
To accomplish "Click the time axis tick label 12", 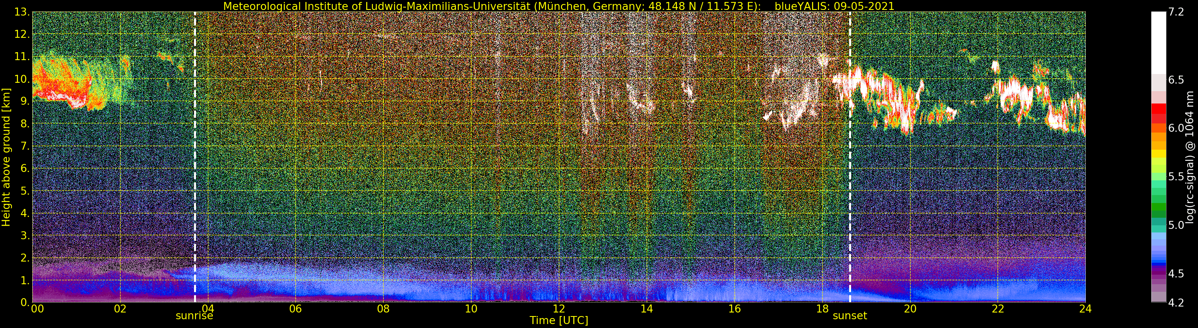I will coord(559,309).
